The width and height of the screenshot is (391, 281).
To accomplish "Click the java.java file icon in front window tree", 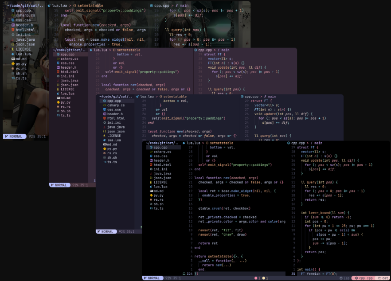I will click(x=151, y=174).
